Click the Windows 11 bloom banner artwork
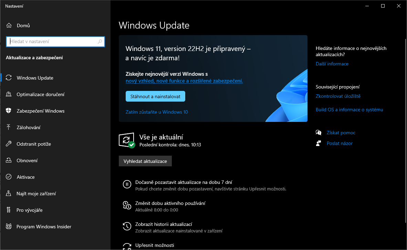The height and width of the screenshot is (250, 407). click(x=287, y=96)
